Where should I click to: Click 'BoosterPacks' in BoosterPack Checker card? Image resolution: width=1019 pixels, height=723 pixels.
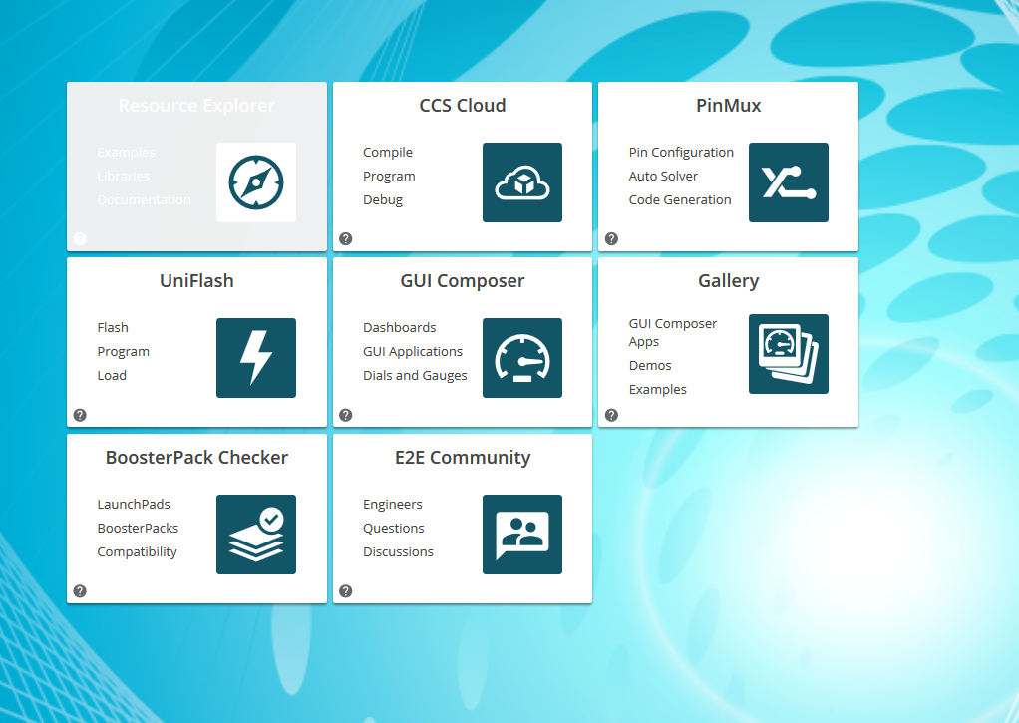pos(138,528)
